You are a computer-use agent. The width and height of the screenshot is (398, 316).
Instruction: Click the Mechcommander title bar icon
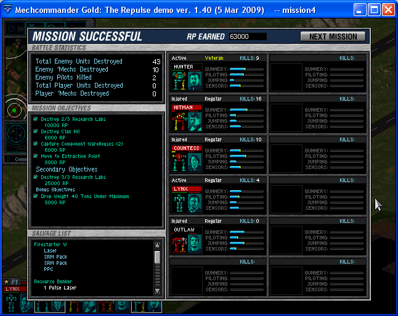pyautogui.click(x=7, y=10)
